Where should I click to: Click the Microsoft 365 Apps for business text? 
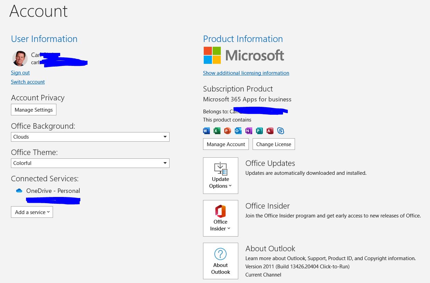[247, 99]
